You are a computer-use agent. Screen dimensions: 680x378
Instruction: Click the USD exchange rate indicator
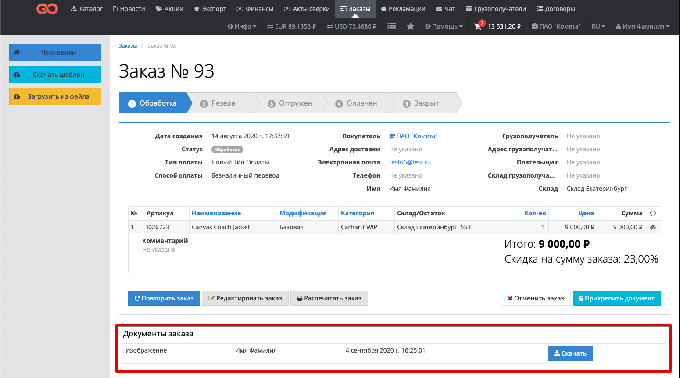351,26
